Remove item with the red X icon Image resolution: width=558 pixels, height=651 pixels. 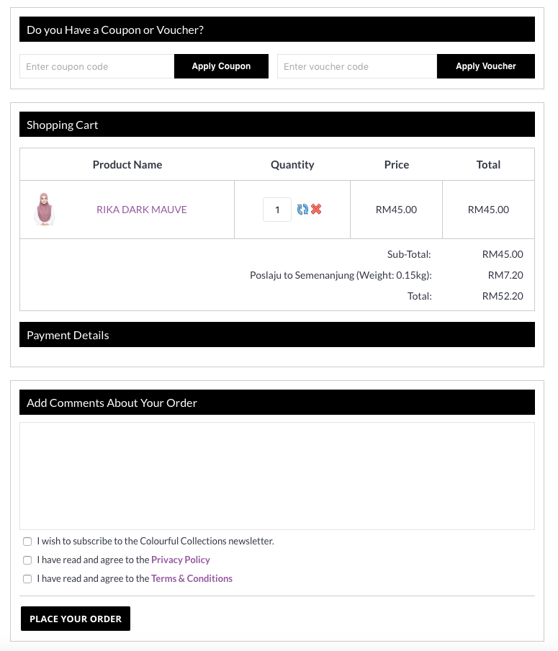tap(316, 210)
